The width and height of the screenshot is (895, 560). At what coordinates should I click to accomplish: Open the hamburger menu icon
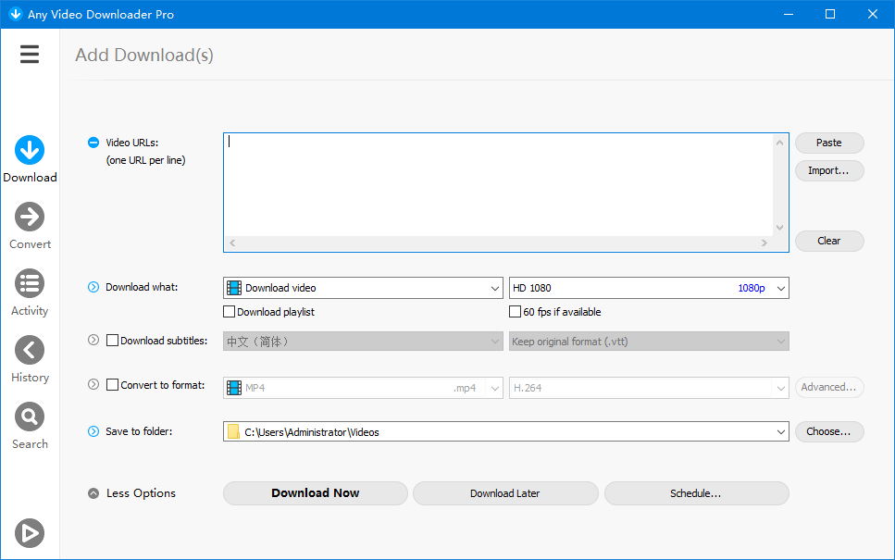(x=30, y=55)
